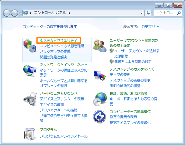
Task: Click the Forward navigation arrow button
Action: point(14,13)
